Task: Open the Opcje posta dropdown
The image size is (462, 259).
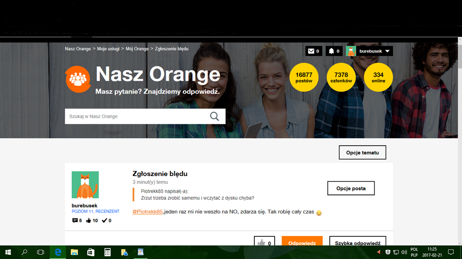Action: pyautogui.click(x=351, y=188)
